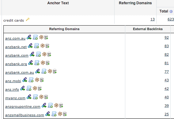
Task: Open the anz.info domain link
Action: click(x=12, y=89)
